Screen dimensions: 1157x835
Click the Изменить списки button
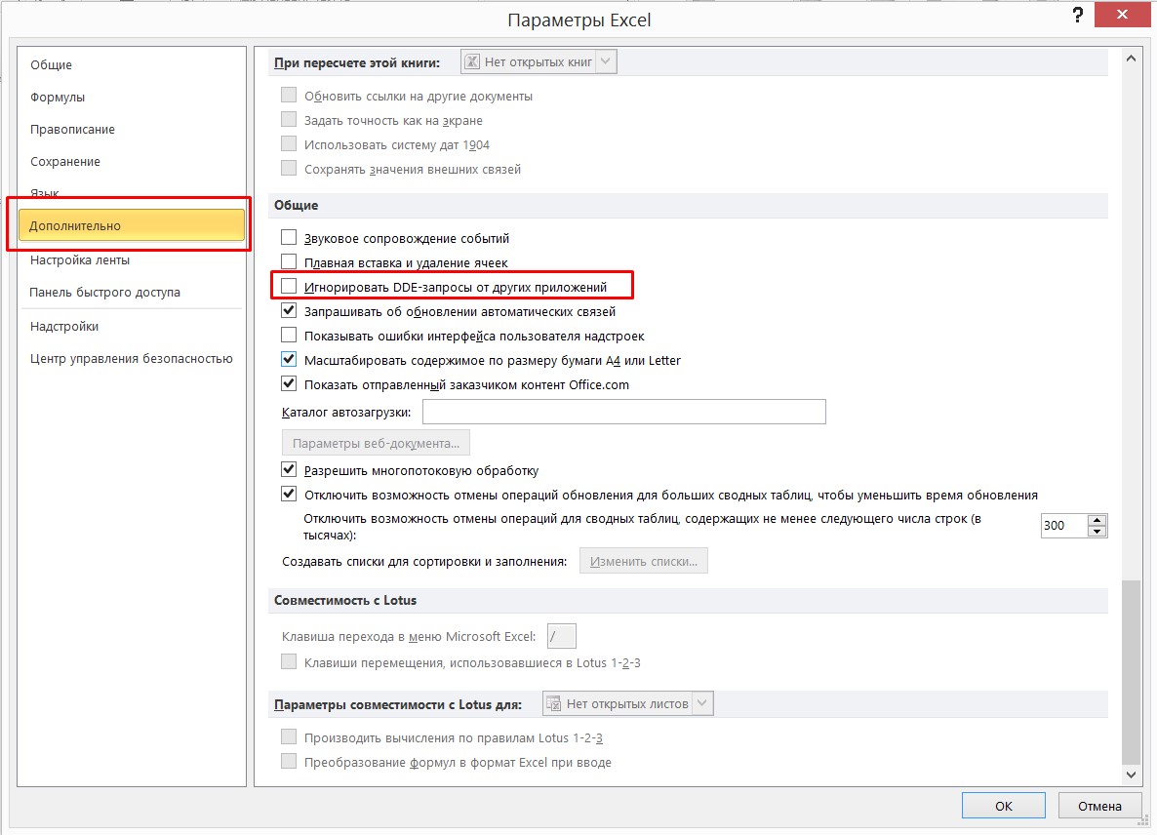pyautogui.click(x=644, y=561)
